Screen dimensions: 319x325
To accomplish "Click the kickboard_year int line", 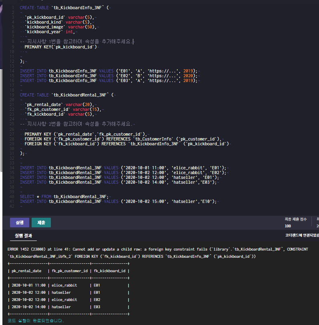I will click(x=50, y=32).
